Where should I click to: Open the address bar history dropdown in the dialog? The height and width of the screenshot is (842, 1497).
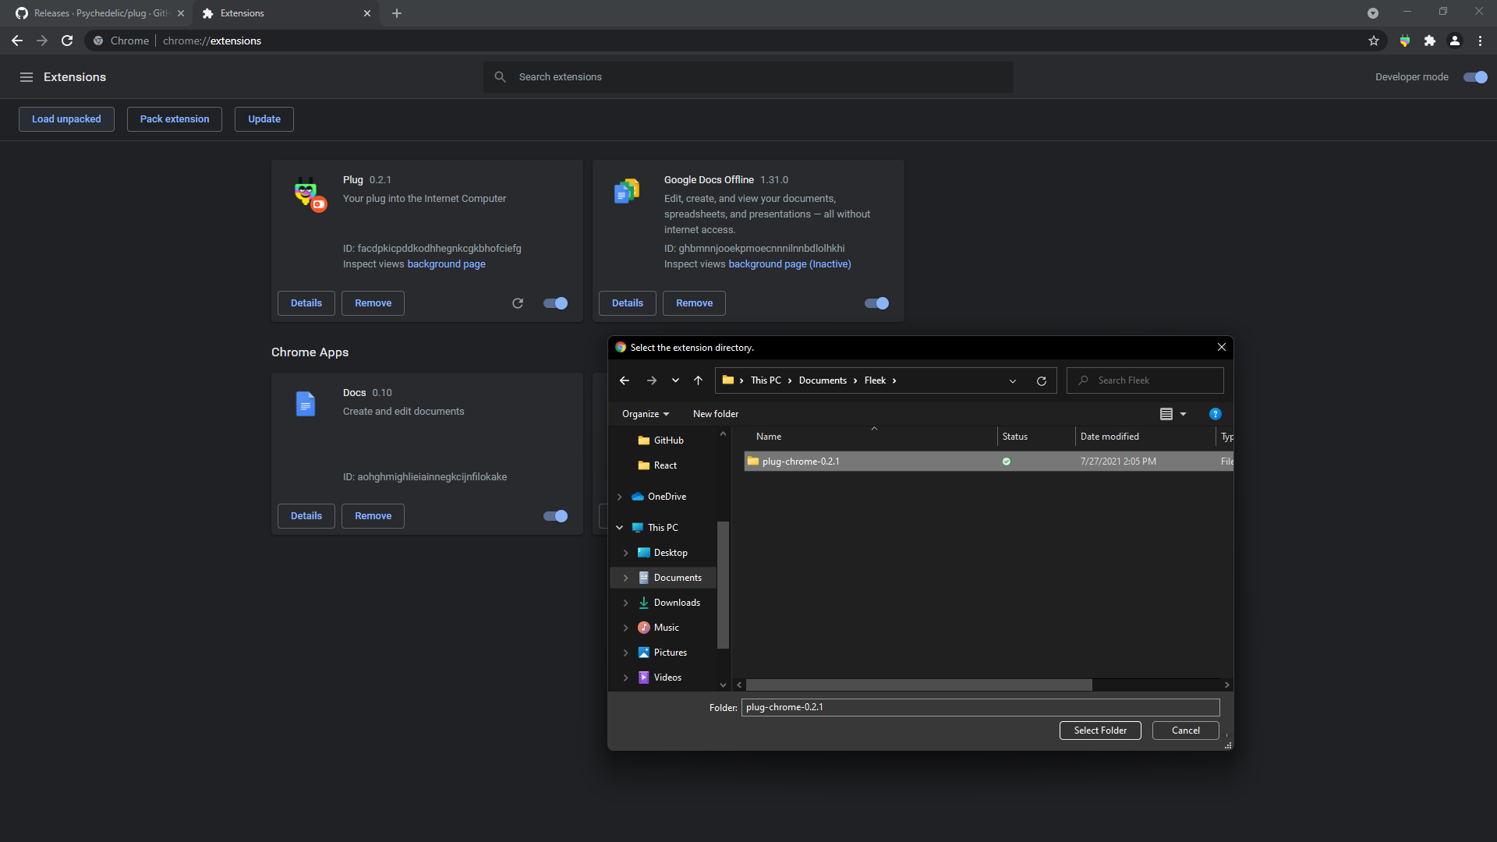click(1013, 380)
